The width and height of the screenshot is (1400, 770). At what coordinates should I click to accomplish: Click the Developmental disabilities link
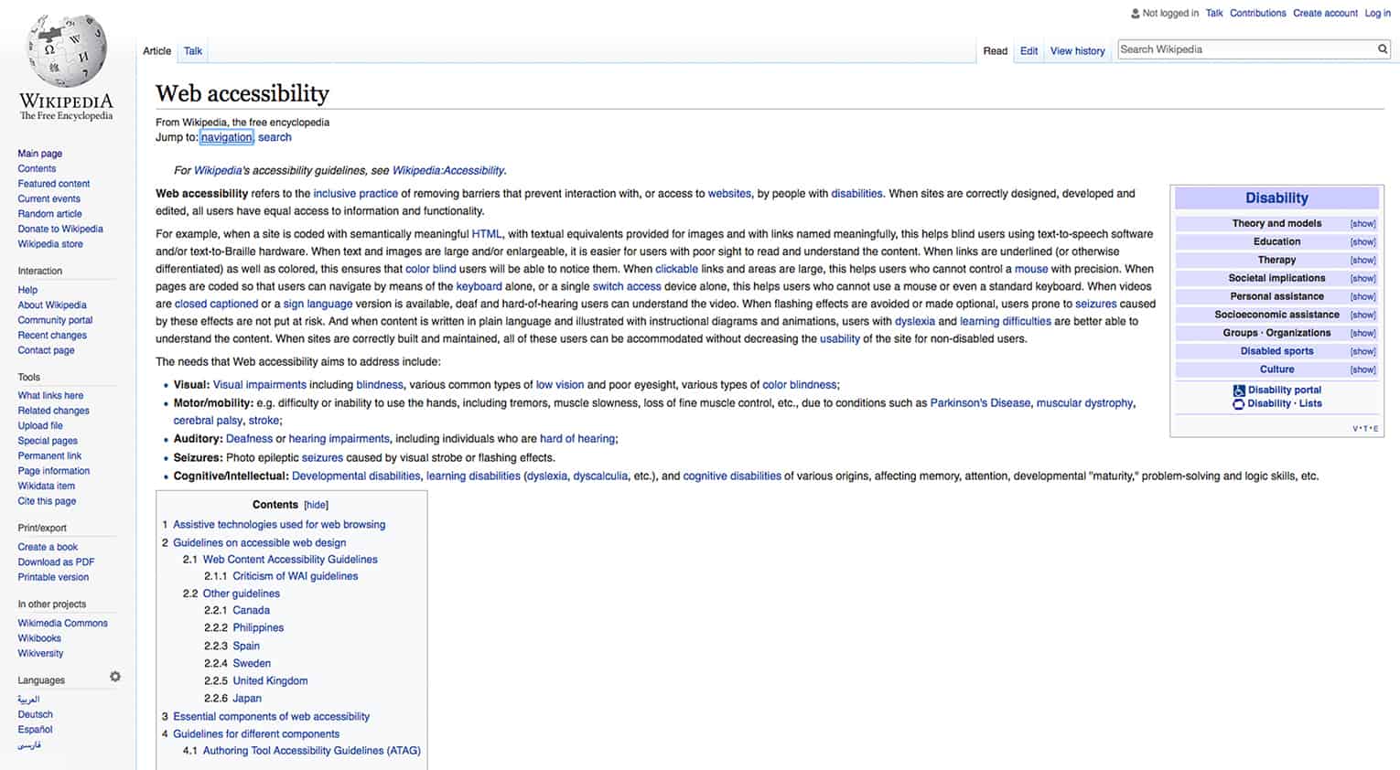356,476
